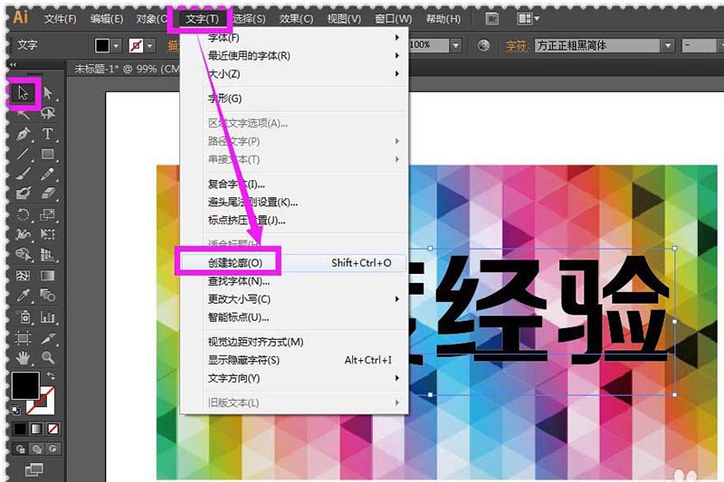Select the Lasso tool

48,113
